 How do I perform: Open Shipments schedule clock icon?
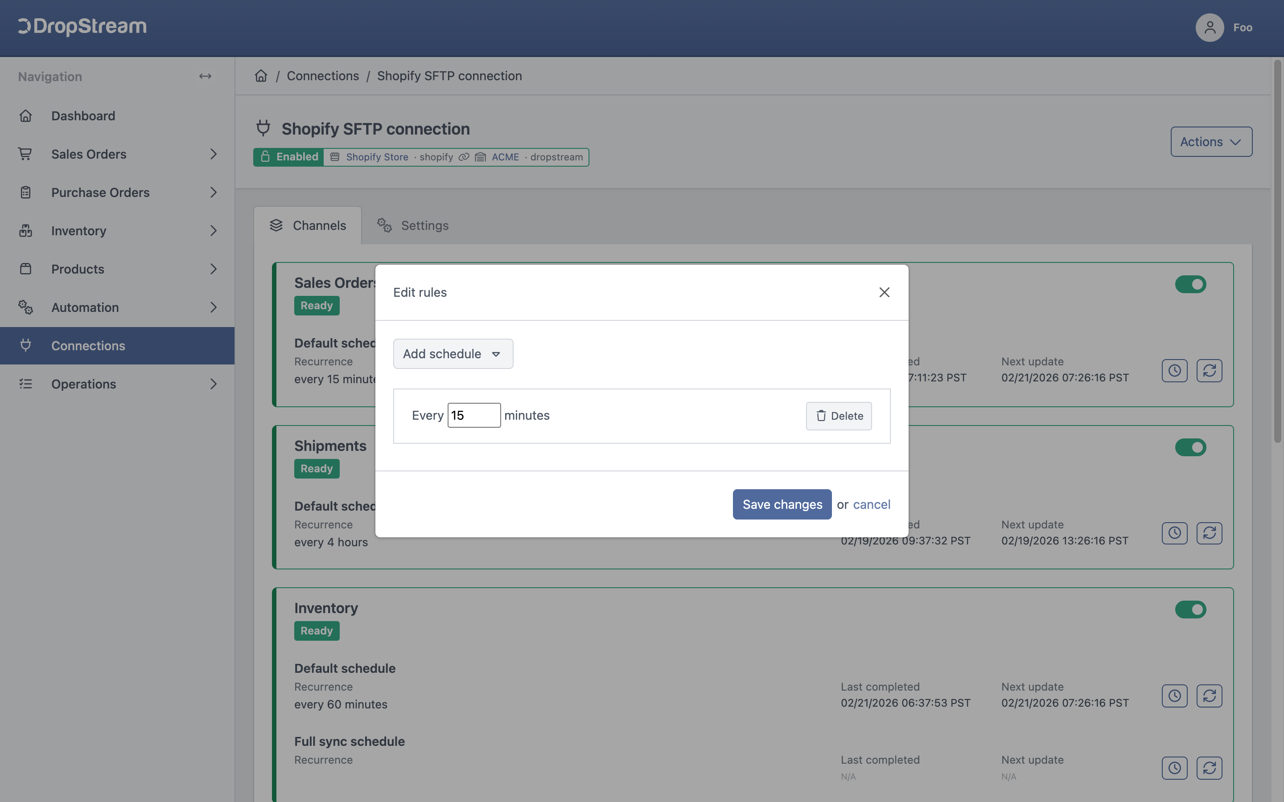pos(1175,533)
